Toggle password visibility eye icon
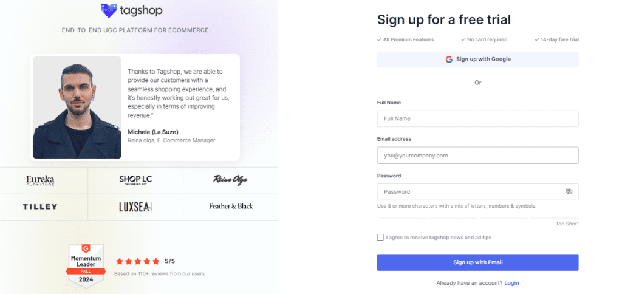The height and width of the screenshot is (294, 622). tap(569, 192)
